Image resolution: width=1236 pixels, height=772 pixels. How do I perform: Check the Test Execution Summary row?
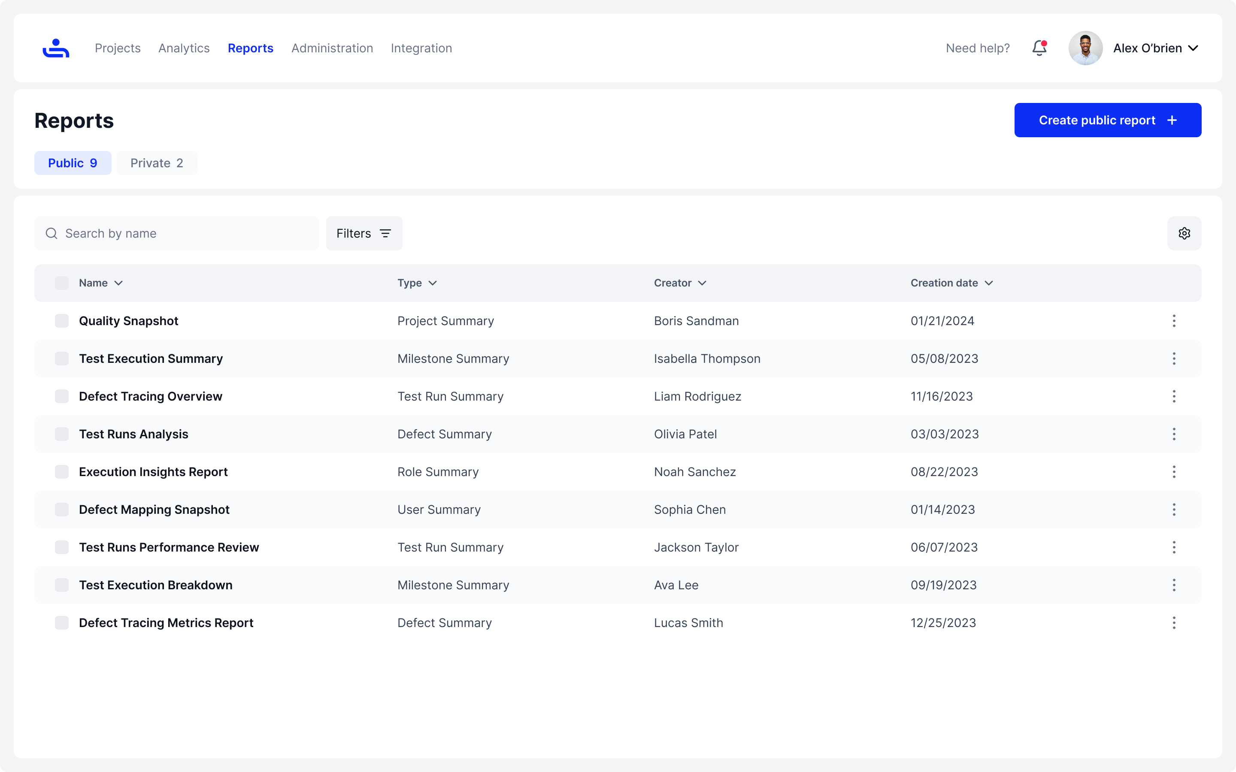click(x=62, y=359)
